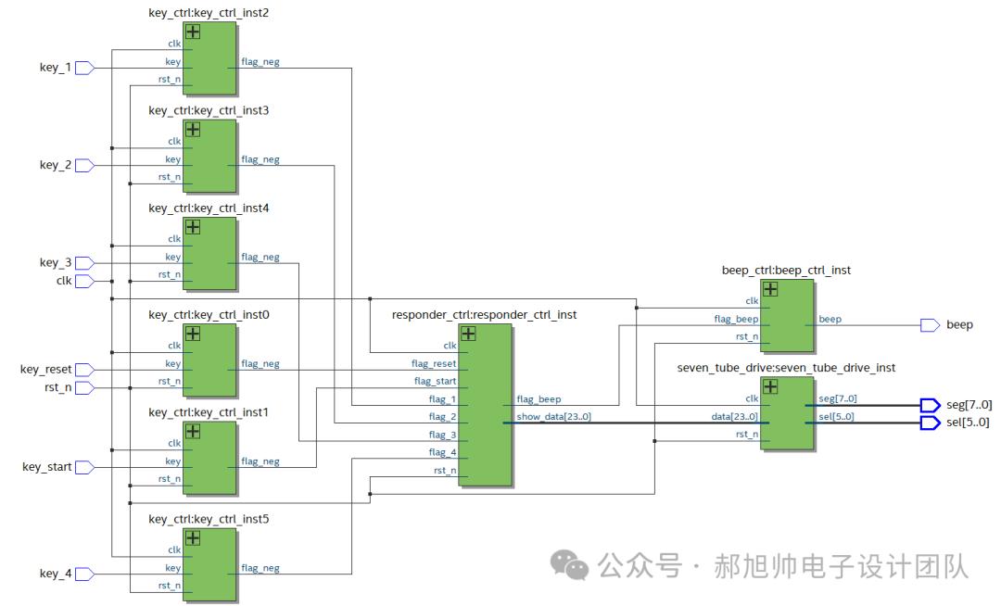Click the show_data[23..0] output port label
The image size is (1001, 606).
pyautogui.click(x=553, y=417)
